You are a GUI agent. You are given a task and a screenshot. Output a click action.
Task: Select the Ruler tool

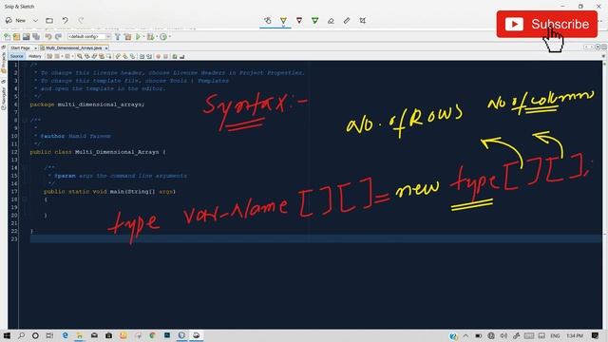(347, 21)
